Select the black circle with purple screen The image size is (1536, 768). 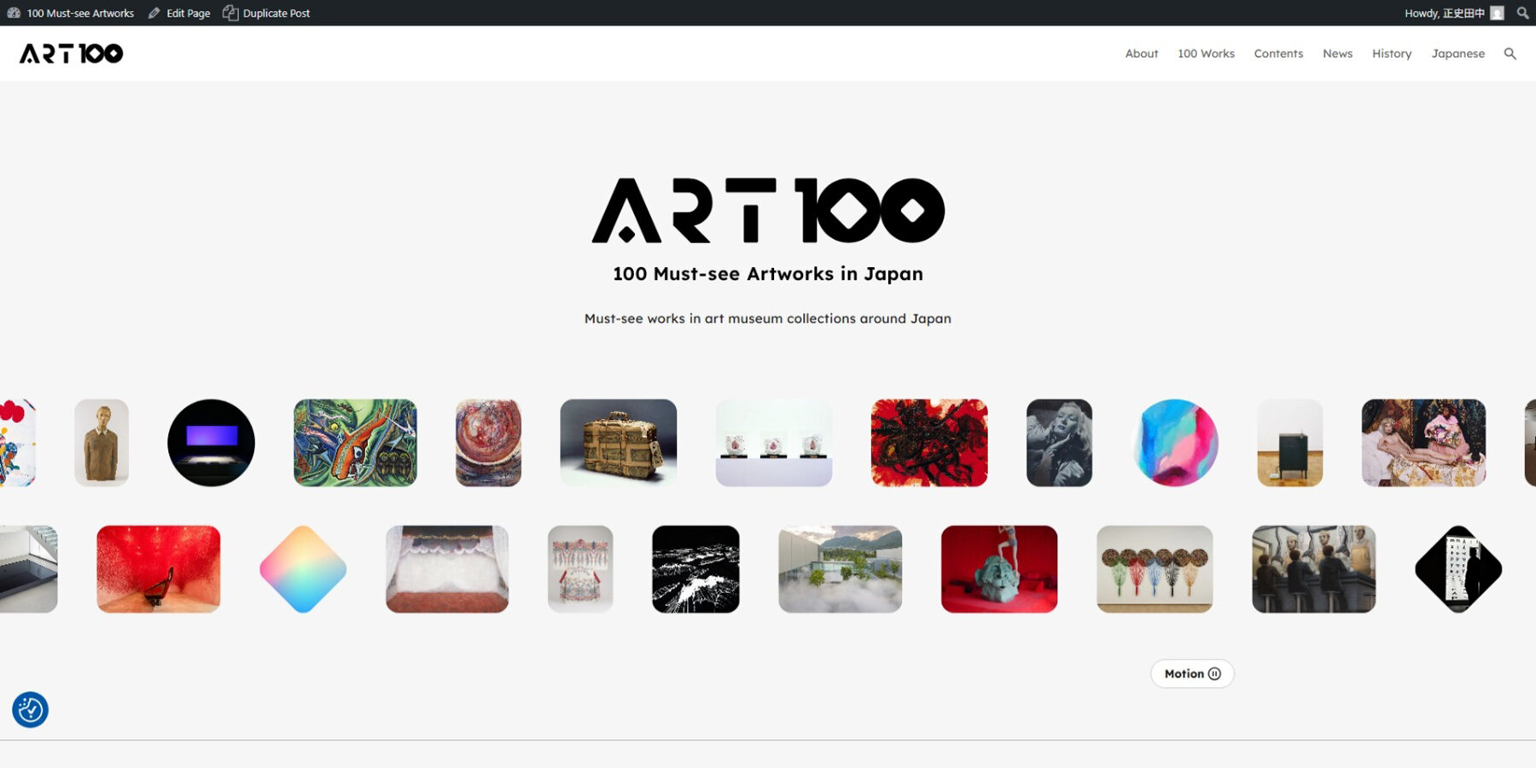click(211, 443)
